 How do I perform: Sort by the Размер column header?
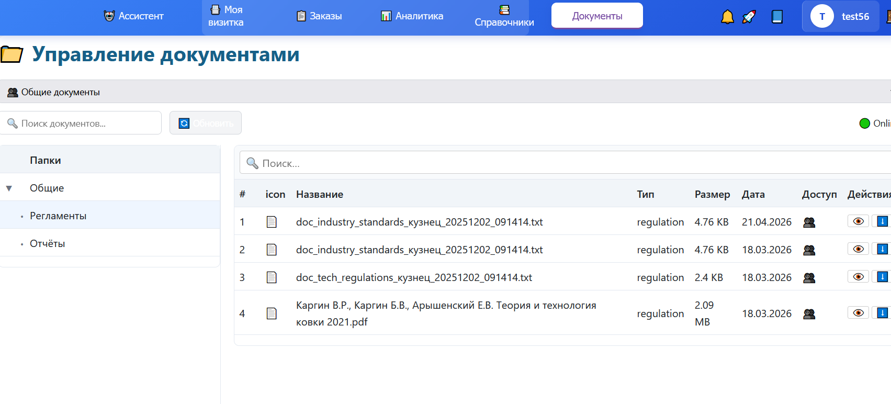click(x=712, y=194)
